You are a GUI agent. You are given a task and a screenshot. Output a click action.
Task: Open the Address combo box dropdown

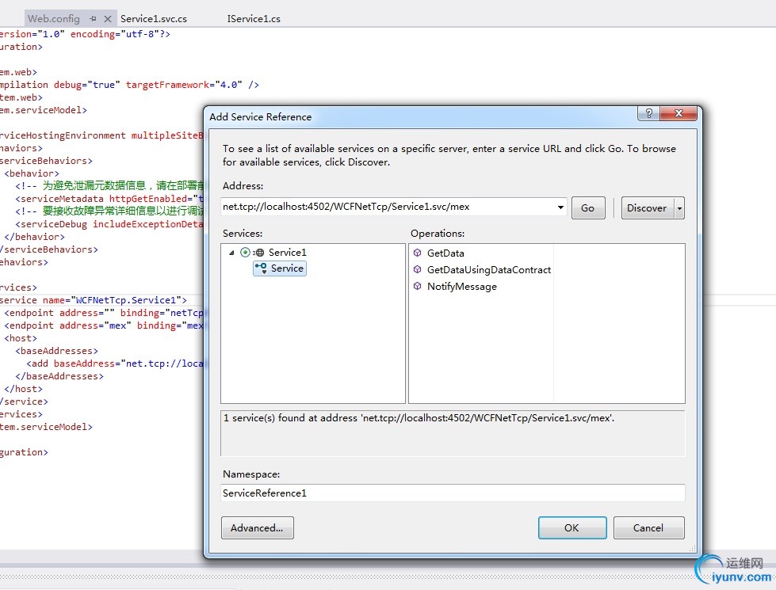coord(560,207)
